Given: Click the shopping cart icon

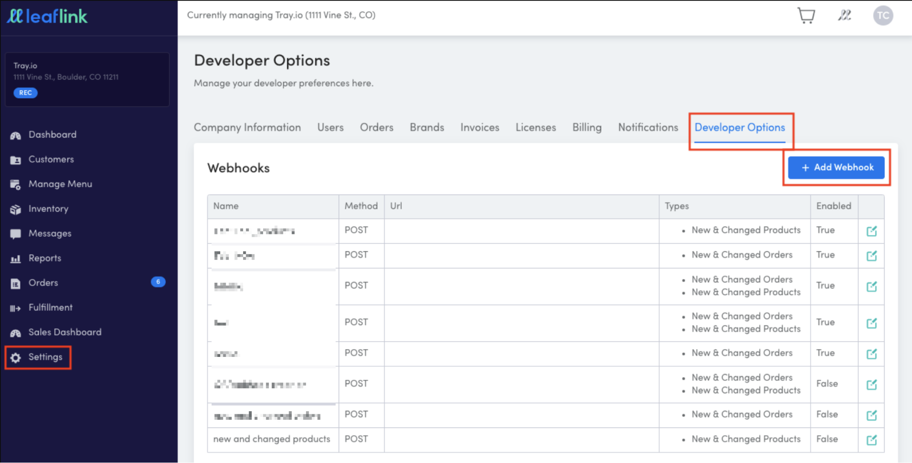Looking at the screenshot, I should point(806,15).
